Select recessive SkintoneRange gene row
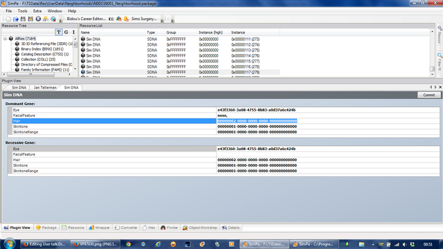The height and width of the screenshot is (249, 443). click(226, 171)
